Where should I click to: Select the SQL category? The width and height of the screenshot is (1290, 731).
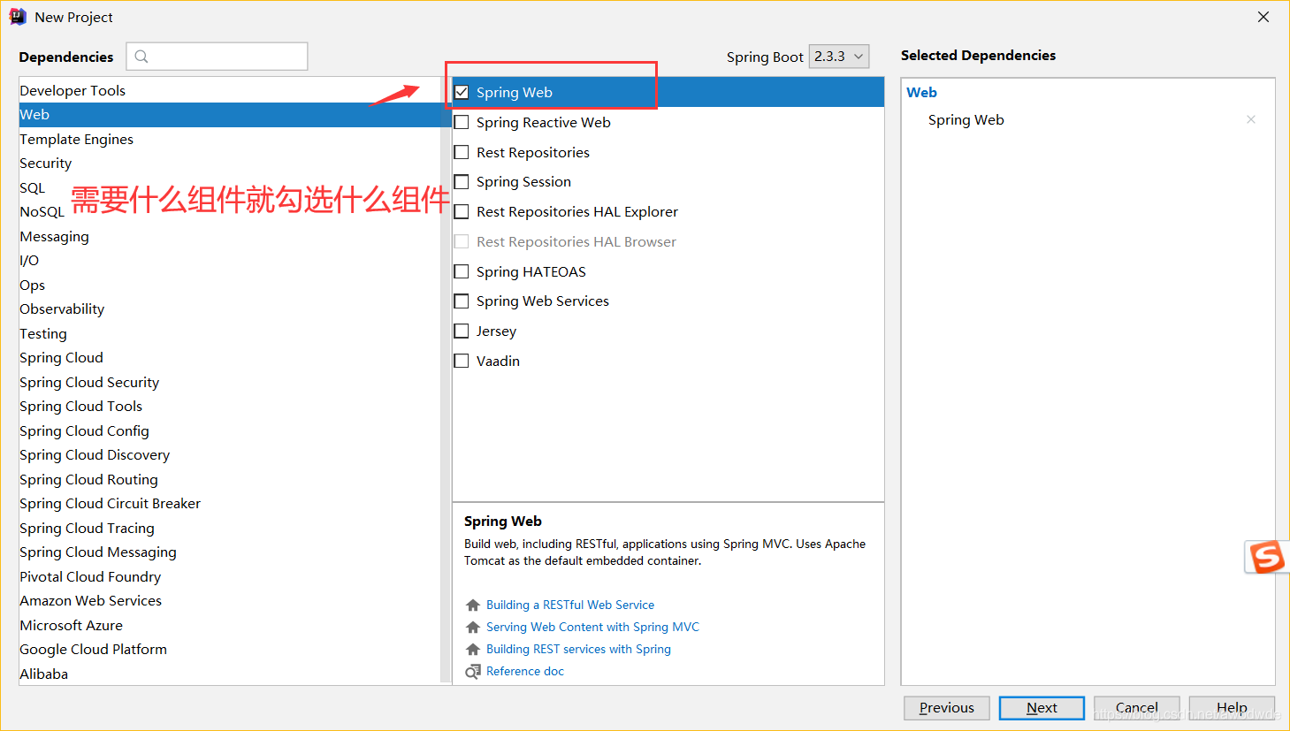pyautogui.click(x=229, y=187)
